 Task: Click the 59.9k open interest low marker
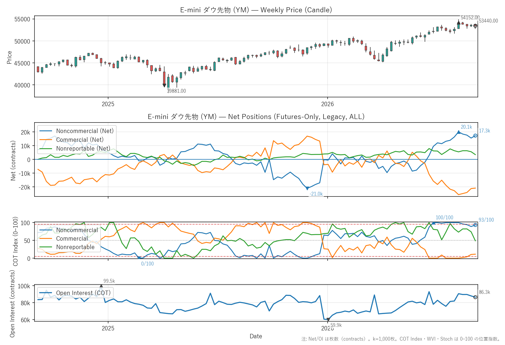[x=328, y=320]
